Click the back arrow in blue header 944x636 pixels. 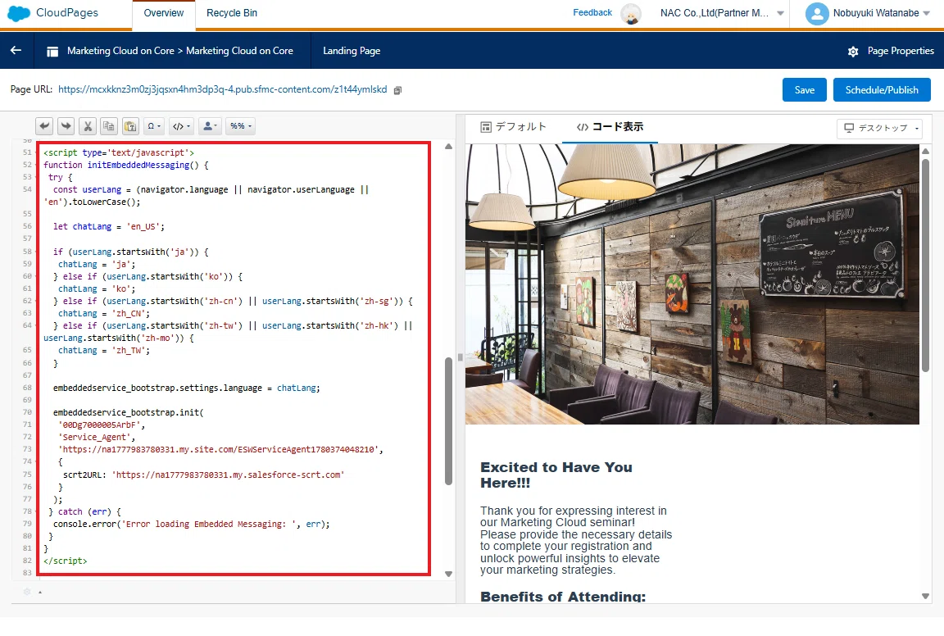click(16, 51)
